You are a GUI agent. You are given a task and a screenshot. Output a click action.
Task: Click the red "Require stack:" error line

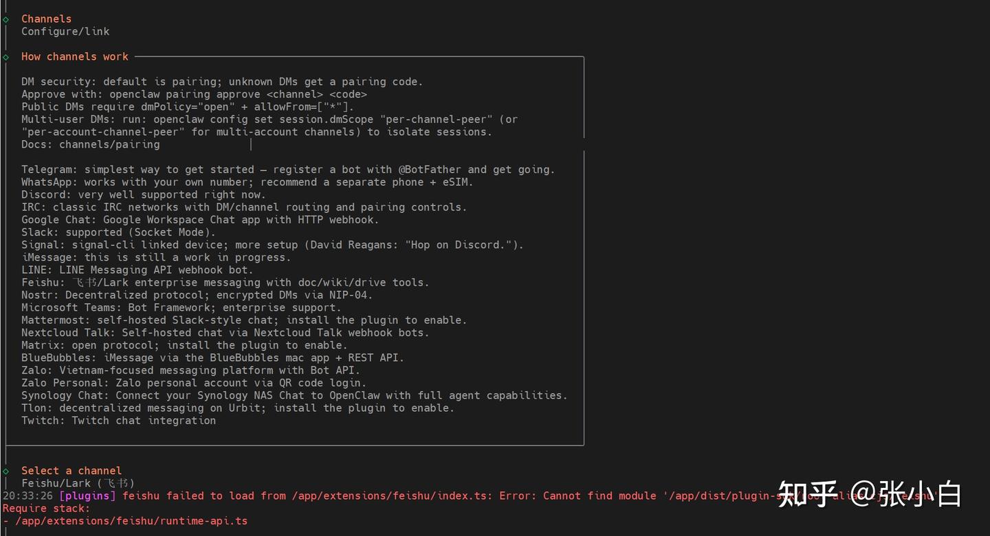pos(46,509)
